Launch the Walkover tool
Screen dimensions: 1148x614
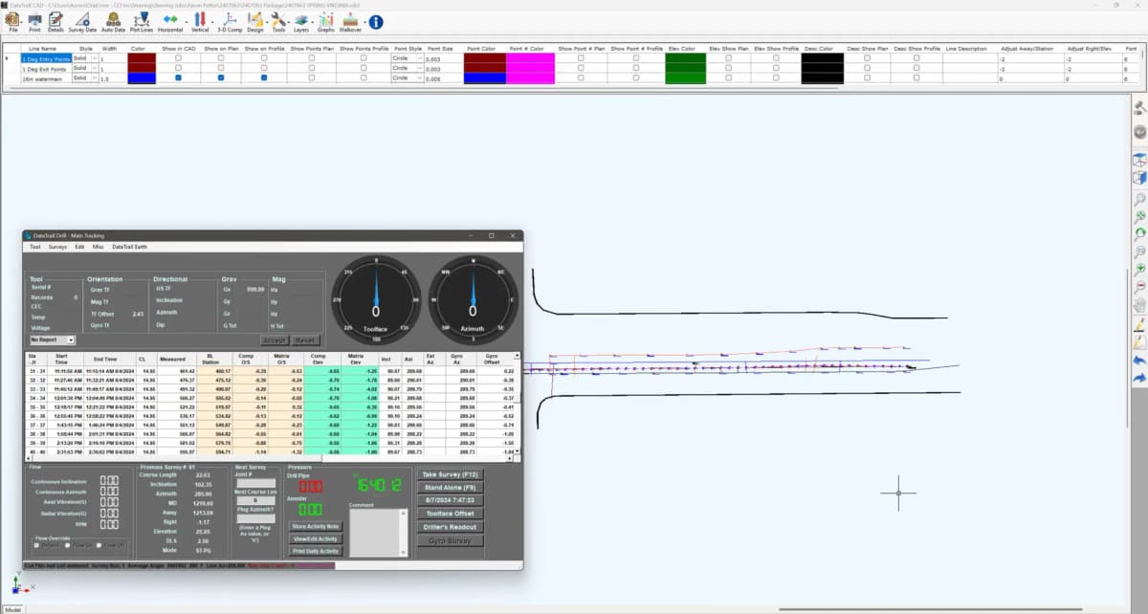point(351,21)
